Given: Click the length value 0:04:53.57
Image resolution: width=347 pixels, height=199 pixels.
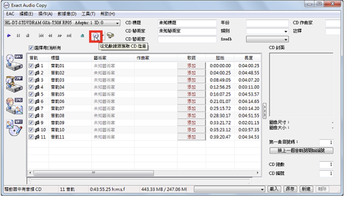Looking at the screenshot, I should [x=248, y=94].
